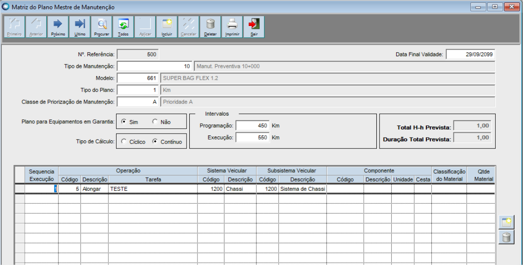Choose Cíclico calculation type
The height and width of the screenshot is (265, 523).
123,142
